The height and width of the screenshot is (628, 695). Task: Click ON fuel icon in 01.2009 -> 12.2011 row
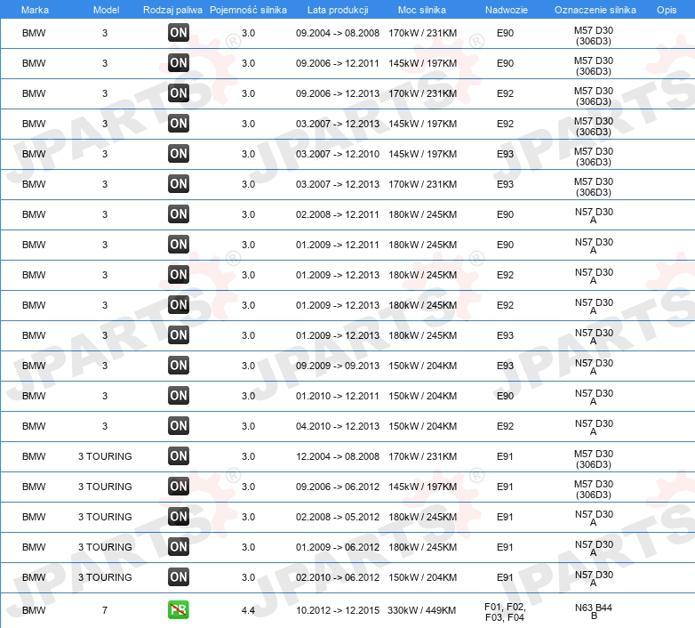pos(179,245)
